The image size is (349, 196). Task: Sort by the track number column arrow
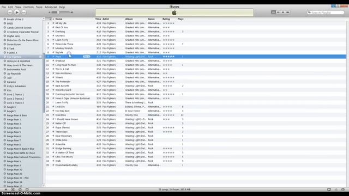pos(50,19)
